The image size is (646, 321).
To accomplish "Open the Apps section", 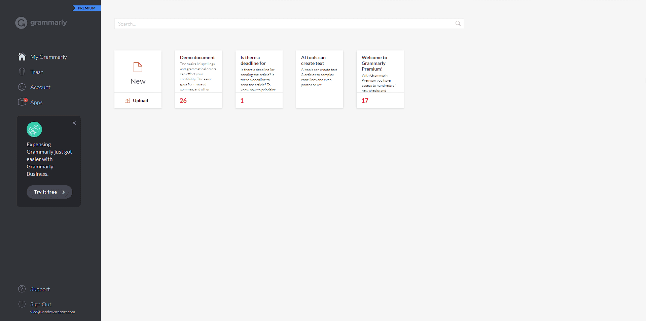I will pyautogui.click(x=36, y=103).
